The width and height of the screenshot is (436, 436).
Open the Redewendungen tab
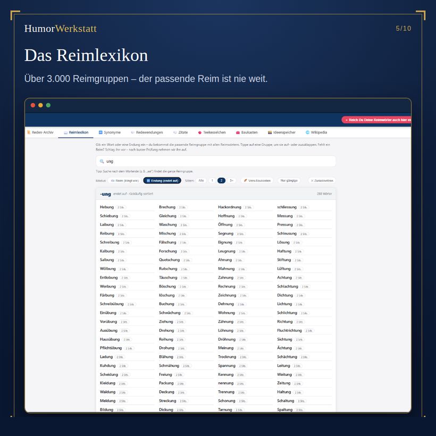(x=147, y=132)
